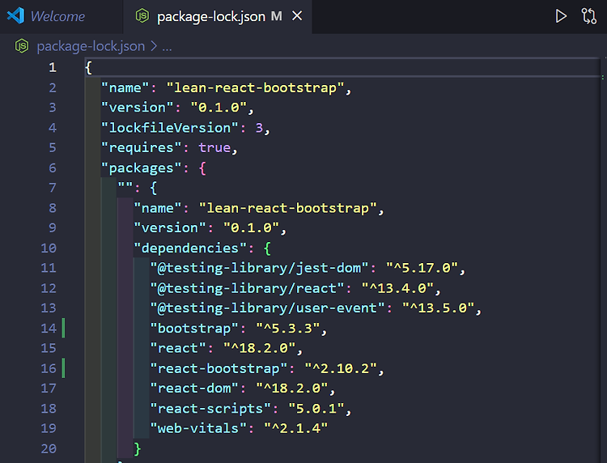Image resolution: width=607 pixels, height=463 pixels.
Task: Click the true value on line 5
Action: pos(214,148)
